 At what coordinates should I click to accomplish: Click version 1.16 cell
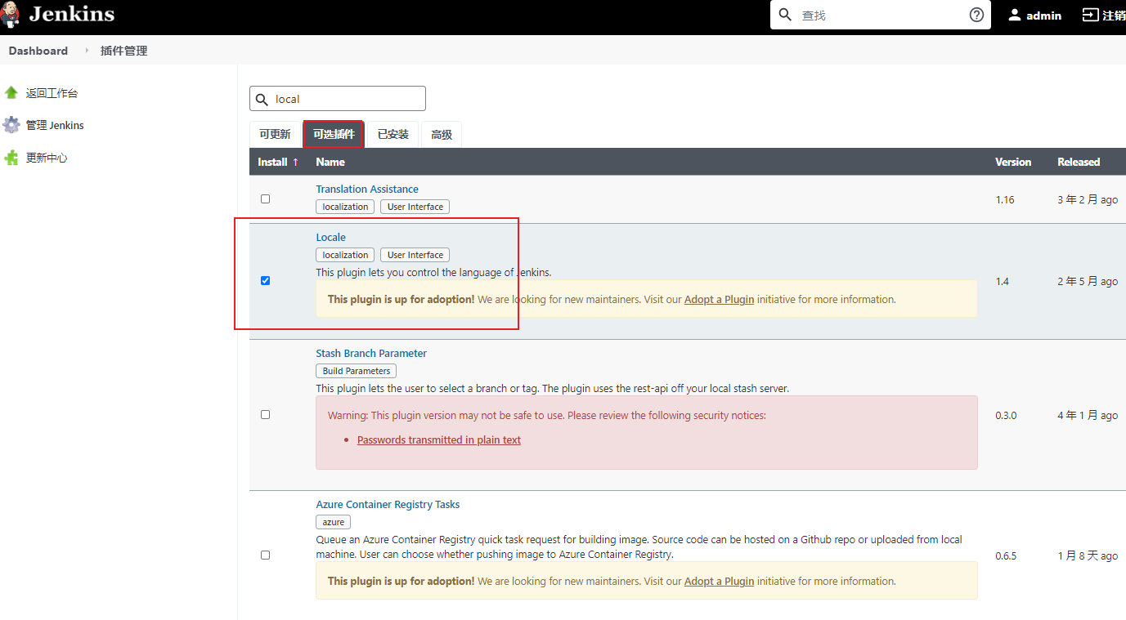(x=1005, y=199)
